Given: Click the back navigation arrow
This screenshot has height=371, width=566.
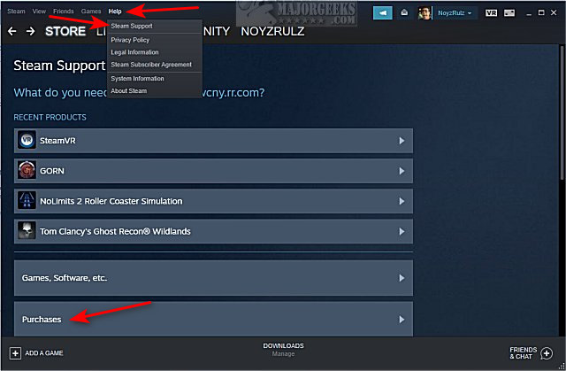Looking at the screenshot, I should coord(11,31).
